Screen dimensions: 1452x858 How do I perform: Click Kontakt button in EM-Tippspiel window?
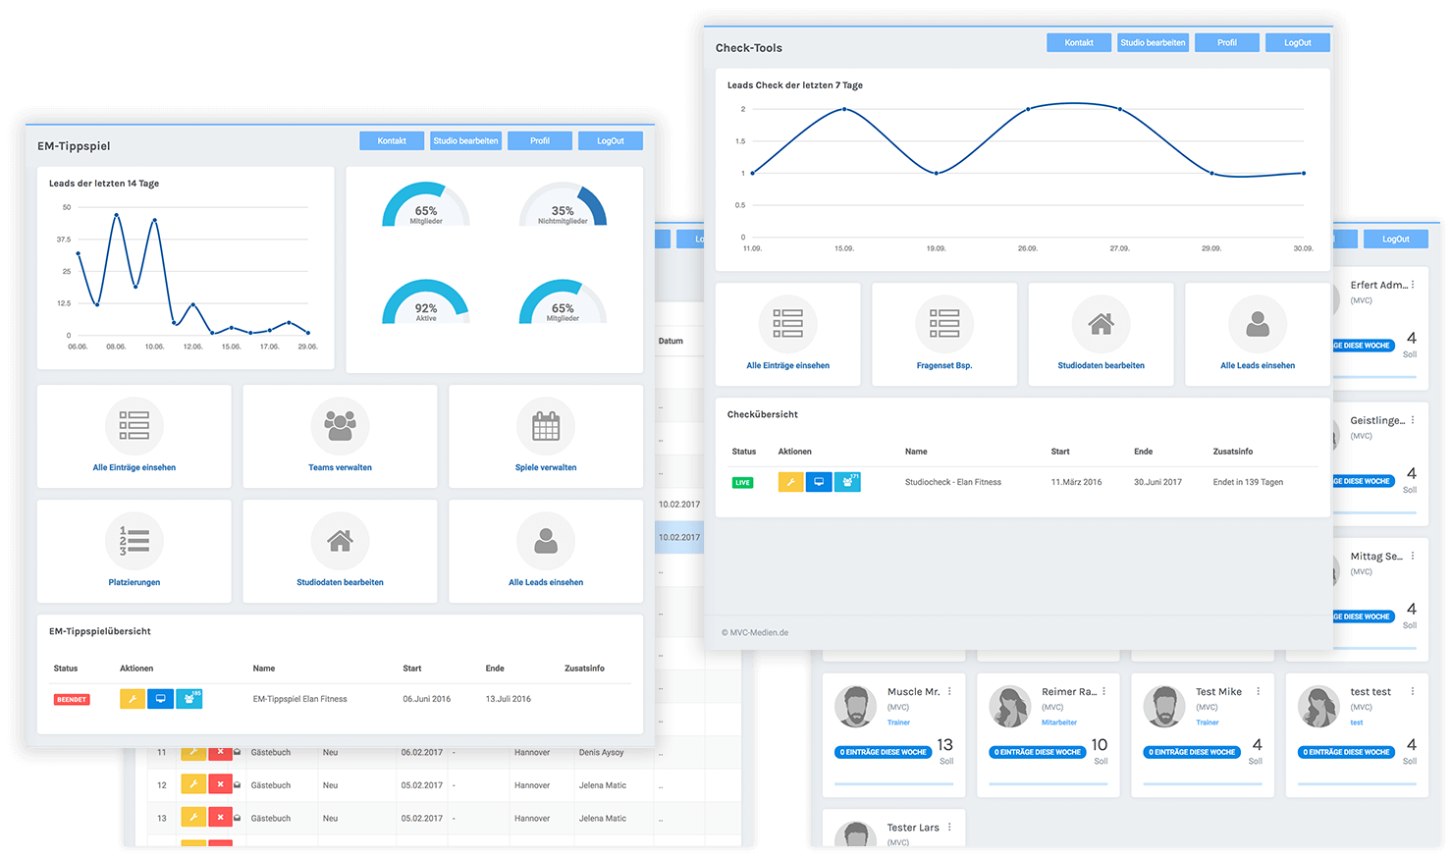(392, 140)
